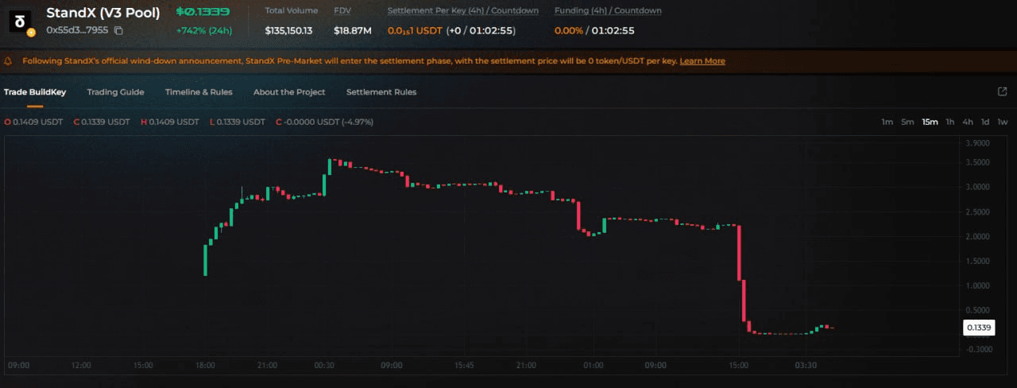Click the FDV label
Screen dimensions: 1017x388
pos(343,11)
